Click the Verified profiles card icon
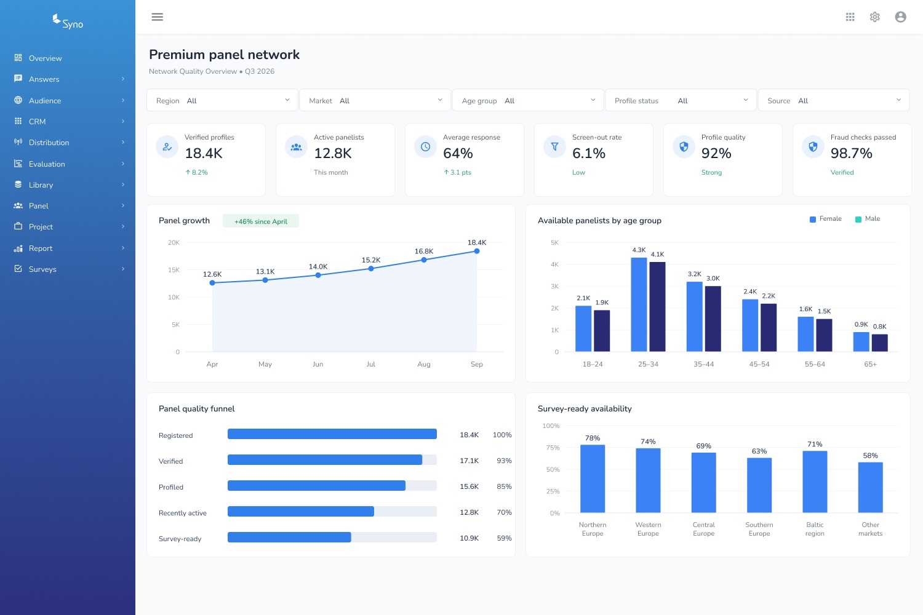923x615 pixels. [167, 147]
